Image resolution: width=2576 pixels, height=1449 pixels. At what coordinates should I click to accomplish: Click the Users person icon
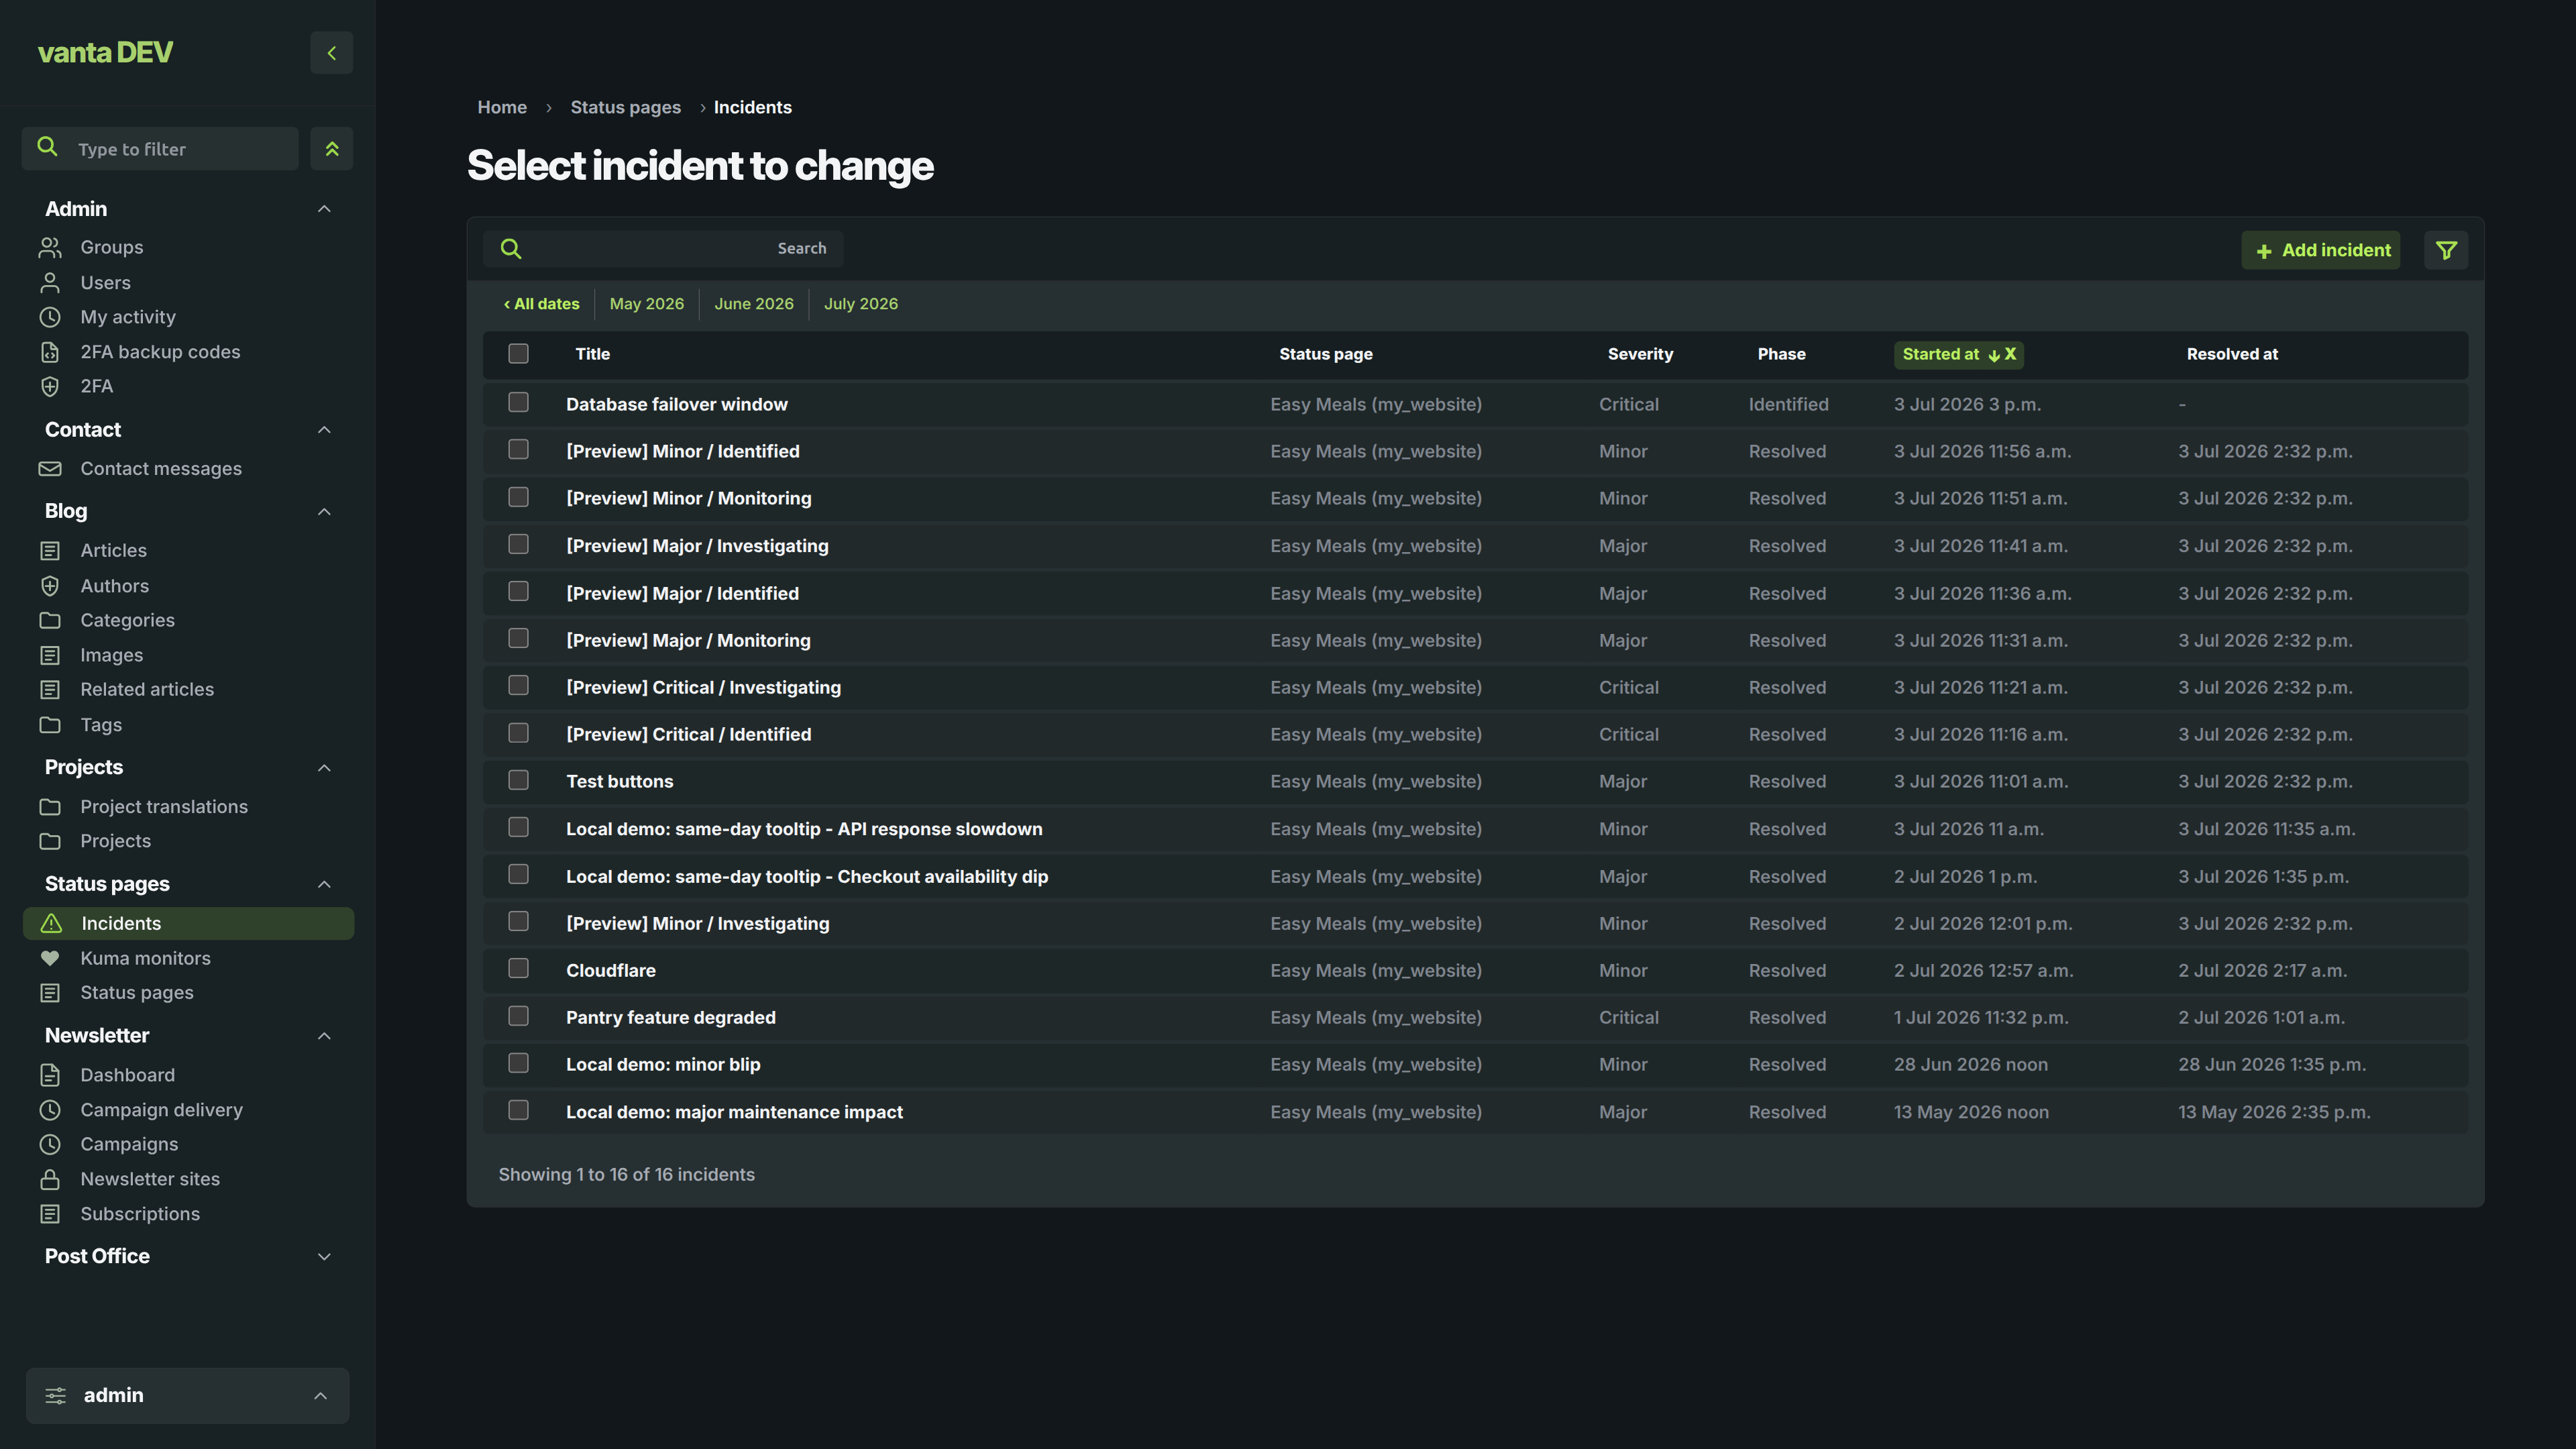tap(50, 282)
